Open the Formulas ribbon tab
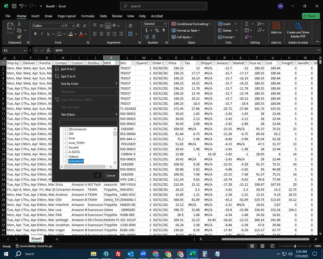This screenshot has height=259, width=323. tap(88, 16)
